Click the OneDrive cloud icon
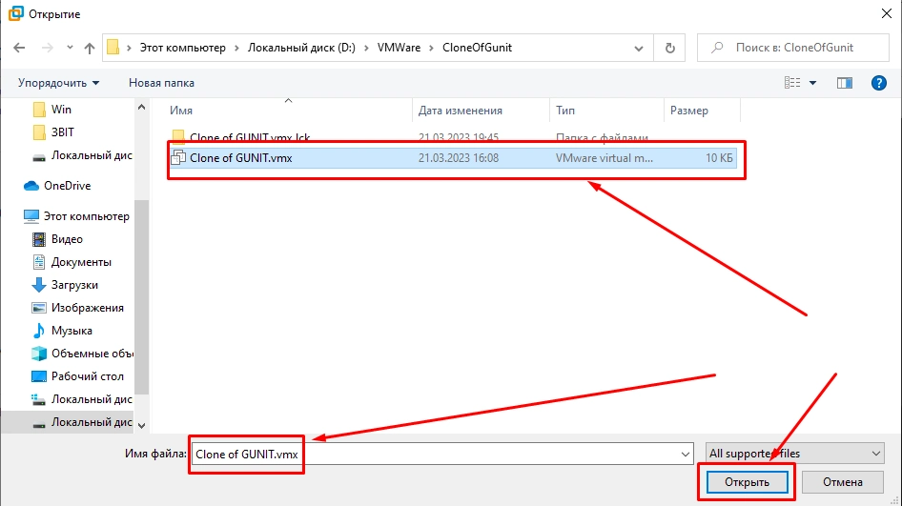The image size is (902, 506). pos(31,186)
